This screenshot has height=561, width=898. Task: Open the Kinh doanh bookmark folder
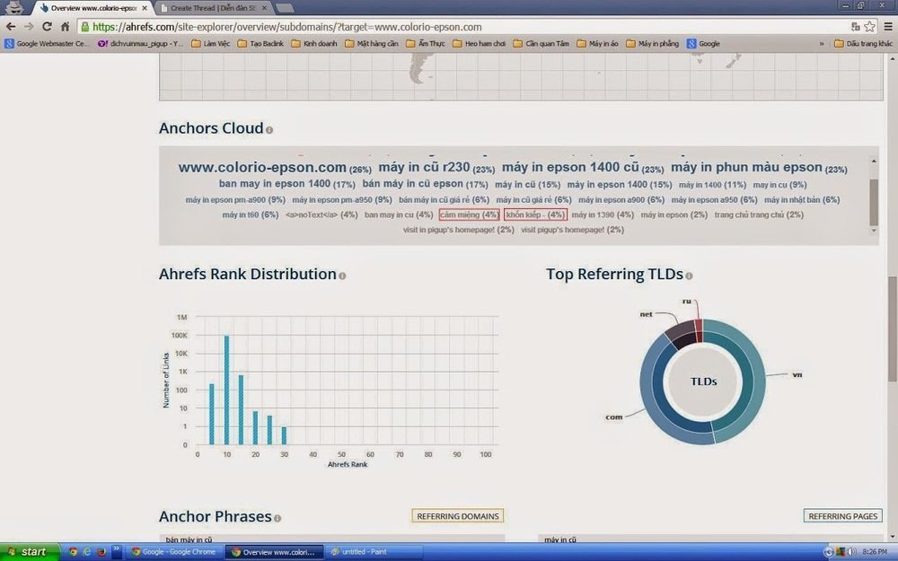[x=313, y=43]
